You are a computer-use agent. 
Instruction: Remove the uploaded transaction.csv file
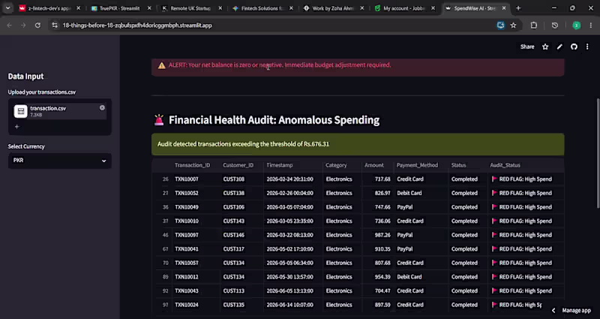pos(102,108)
